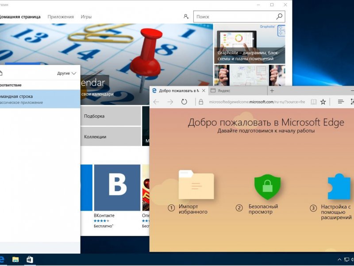Click the ВКонтакте star rating

pos(101,221)
